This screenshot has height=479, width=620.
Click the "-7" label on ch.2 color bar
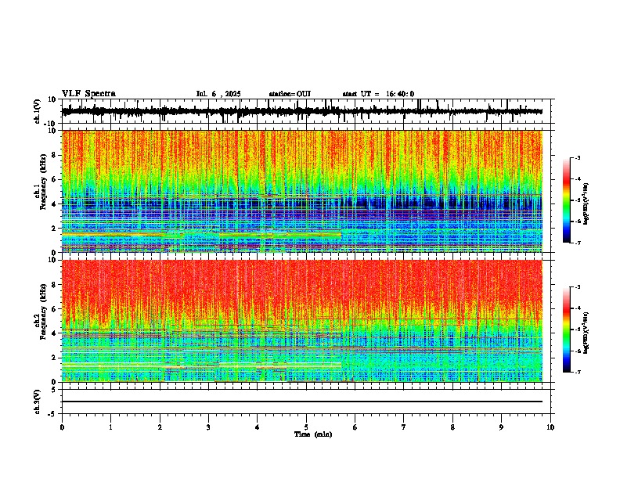pyautogui.click(x=577, y=372)
